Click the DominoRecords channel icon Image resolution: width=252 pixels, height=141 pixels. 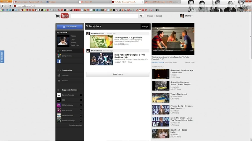(x=59, y=95)
